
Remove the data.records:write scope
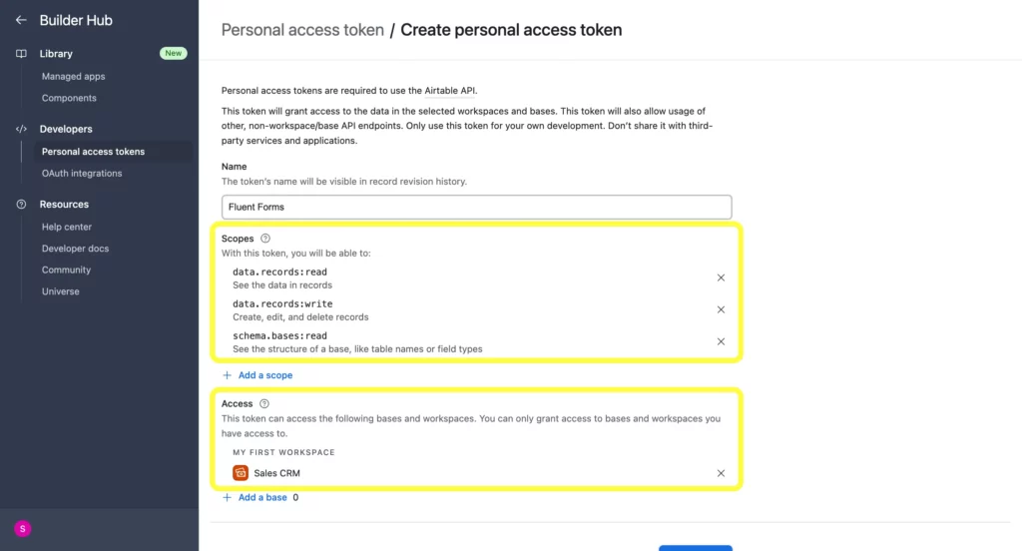tap(721, 309)
